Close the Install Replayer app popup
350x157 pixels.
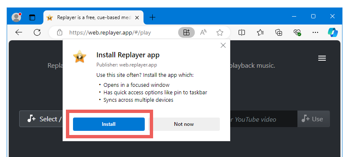(x=223, y=45)
